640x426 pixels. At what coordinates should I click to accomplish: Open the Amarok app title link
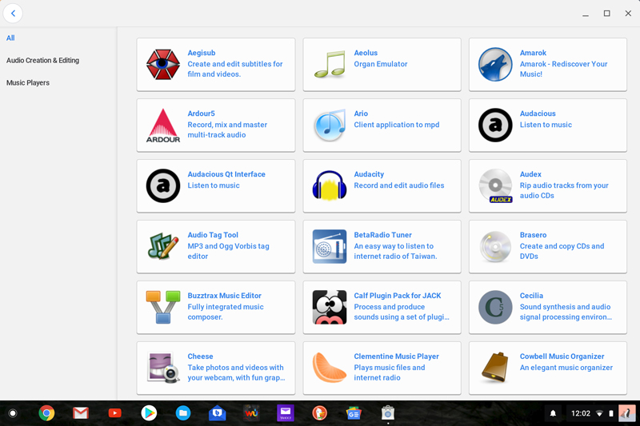point(533,53)
